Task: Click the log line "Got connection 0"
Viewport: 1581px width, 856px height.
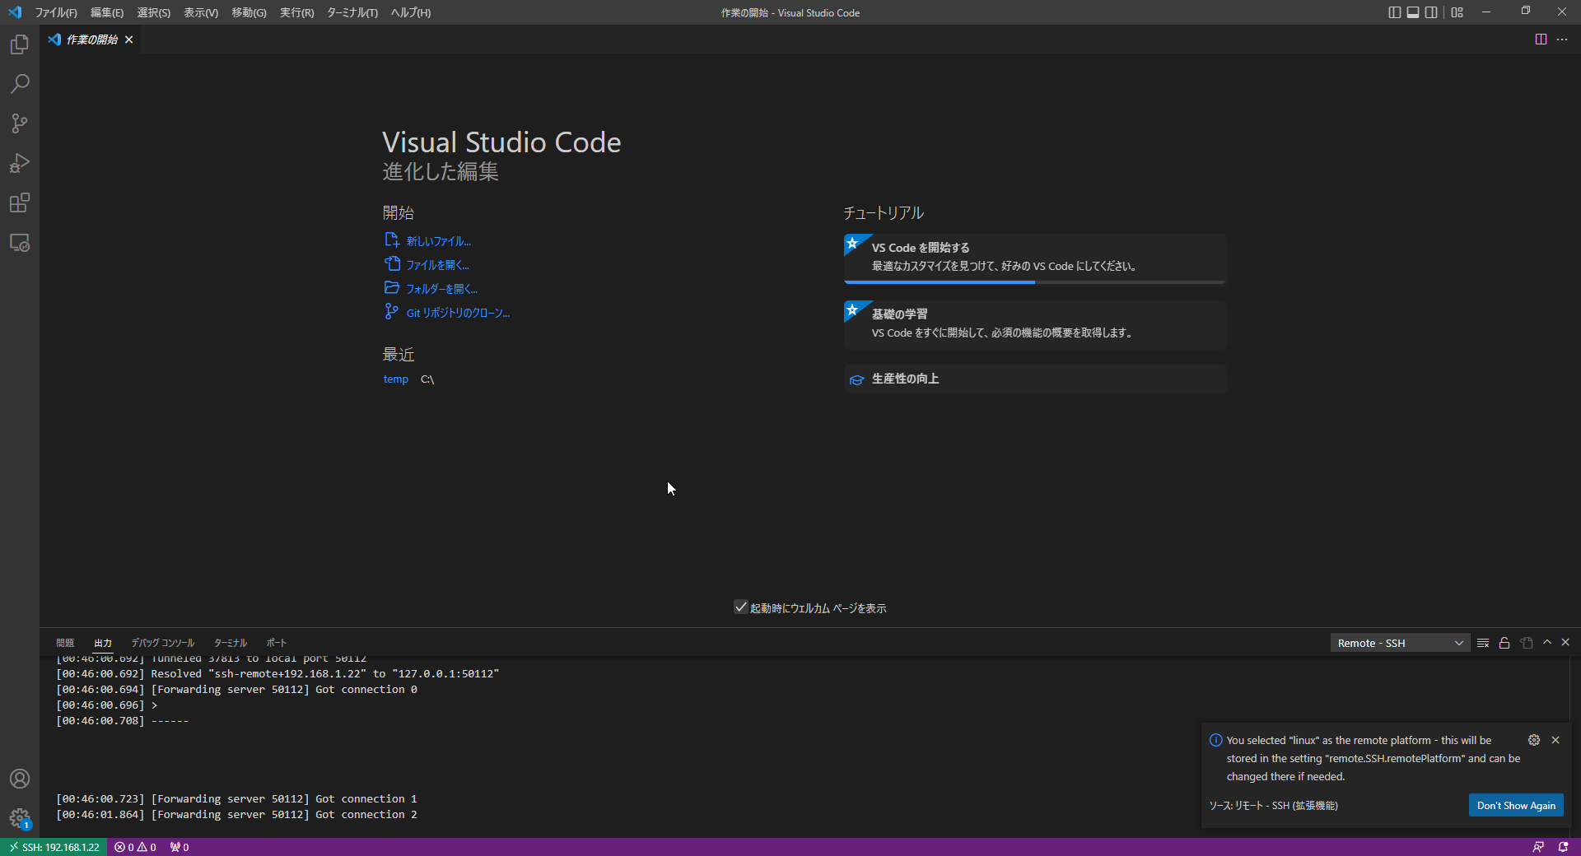Action: 236,690
